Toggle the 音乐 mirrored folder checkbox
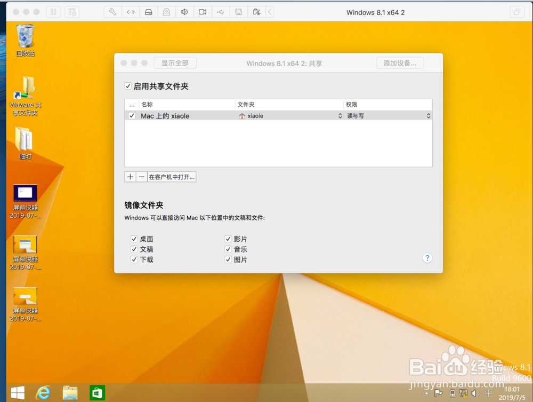Viewport: 533px width, 402px height. pyautogui.click(x=228, y=249)
